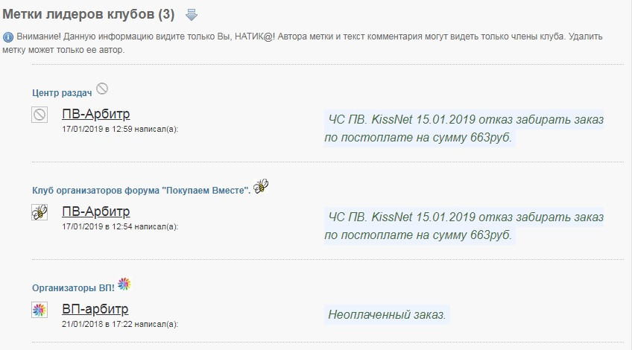Click the colorful flower icon beside Организаторы ВП!
632x350 pixels.
[x=124, y=284]
